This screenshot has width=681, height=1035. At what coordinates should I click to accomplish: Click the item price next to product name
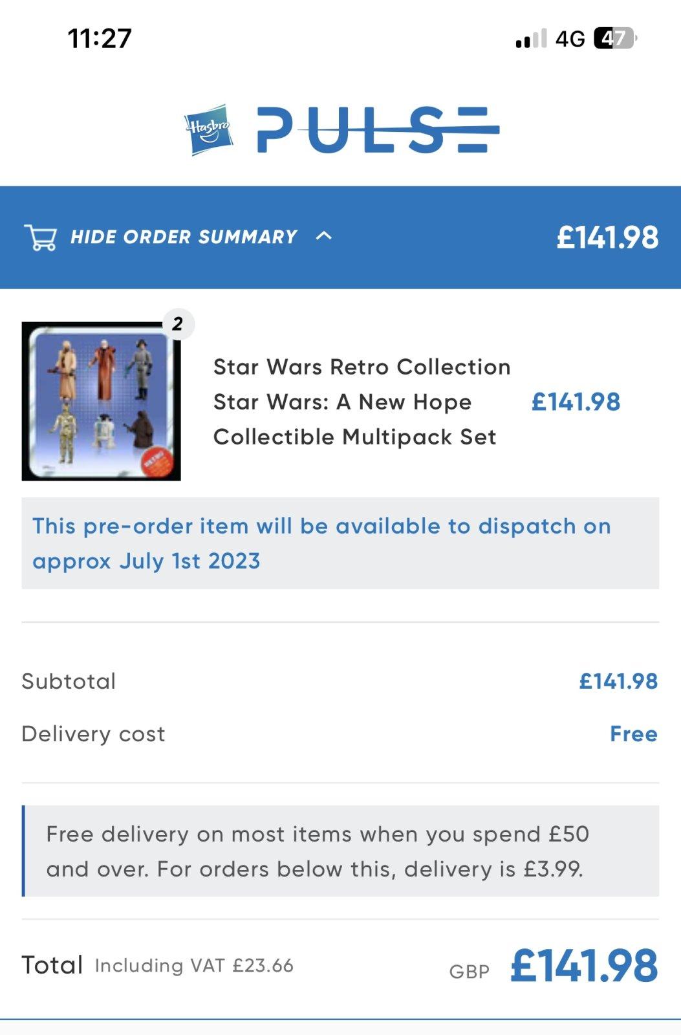pyautogui.click(x=576, y=402)
